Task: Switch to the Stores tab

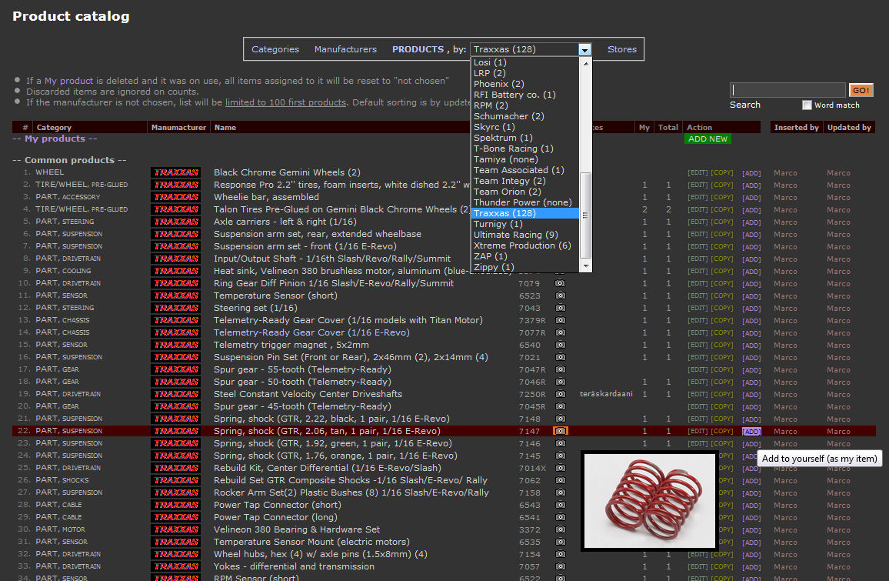Action: [x=621, y=49]
